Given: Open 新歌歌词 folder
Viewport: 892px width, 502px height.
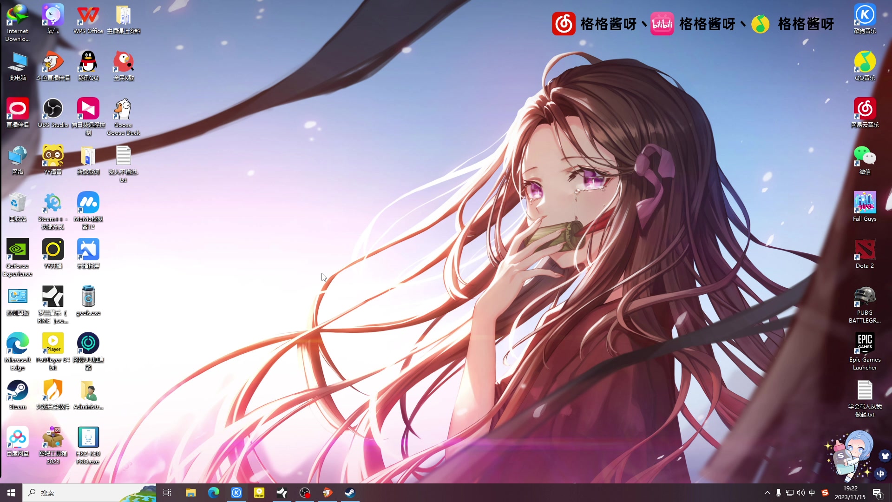Looking at the screenshot, I should (x=88, y=159).
